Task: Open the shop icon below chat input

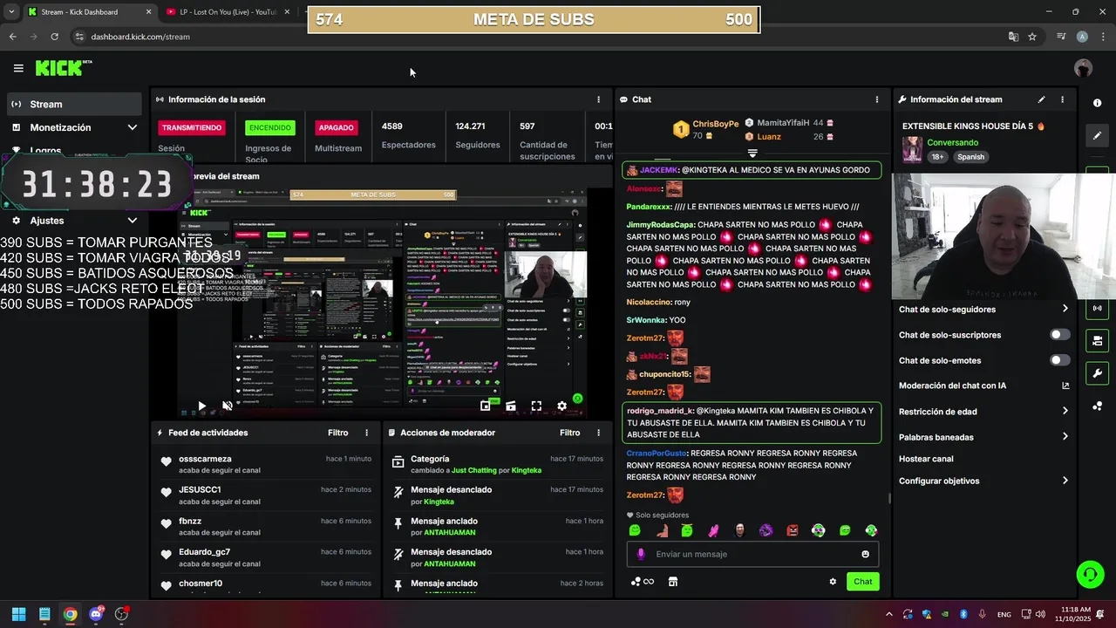Action: [672, 582]
